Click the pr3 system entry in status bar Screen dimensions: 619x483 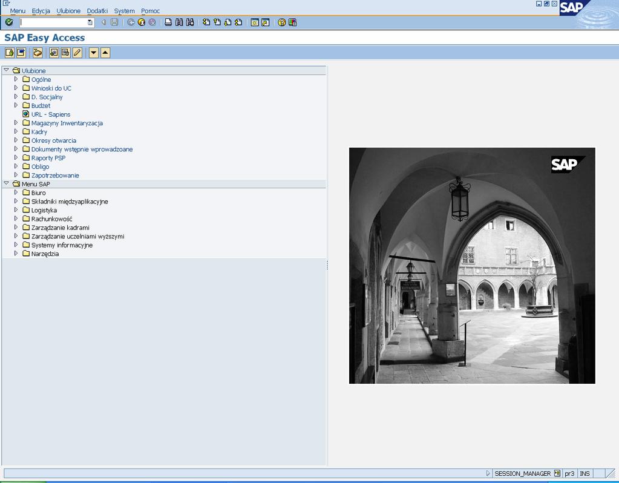(x=569, y=473)
